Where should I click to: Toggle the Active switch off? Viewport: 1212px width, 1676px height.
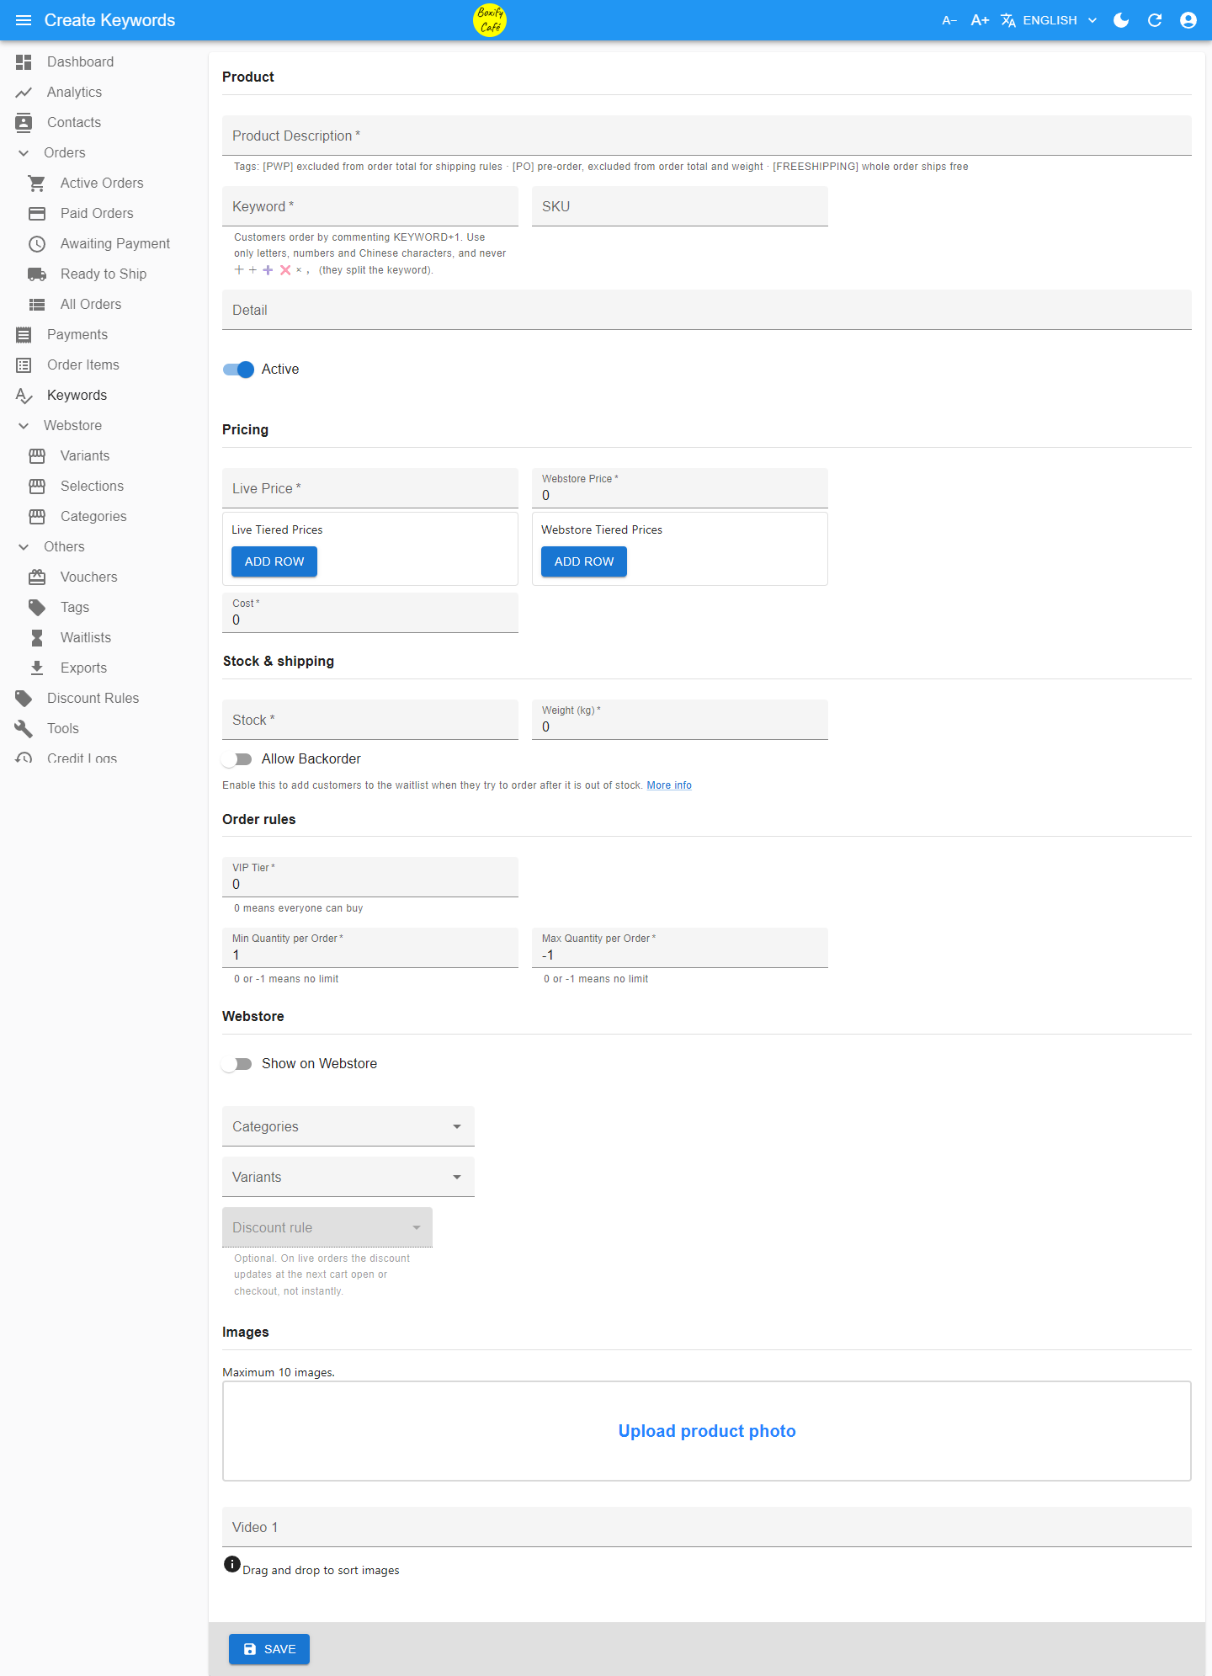tap(238, 370)
